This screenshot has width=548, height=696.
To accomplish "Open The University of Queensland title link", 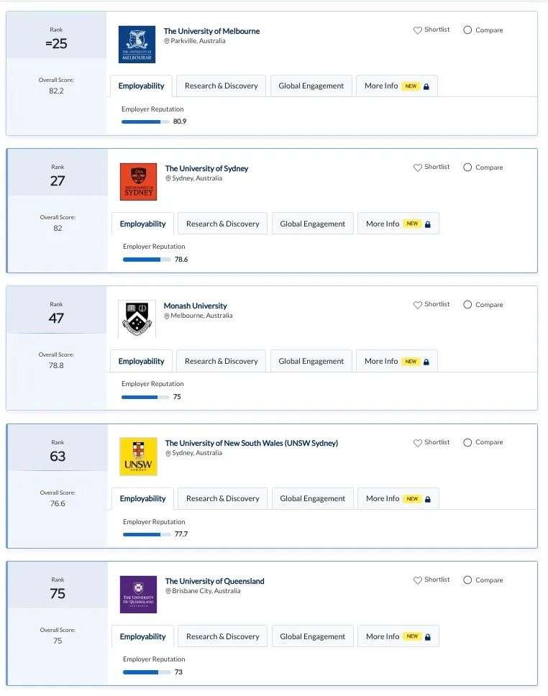I will (x=214, y=581).
